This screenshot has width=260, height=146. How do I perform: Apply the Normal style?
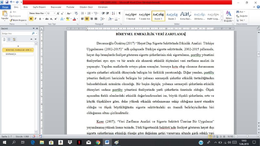[131, 16]
